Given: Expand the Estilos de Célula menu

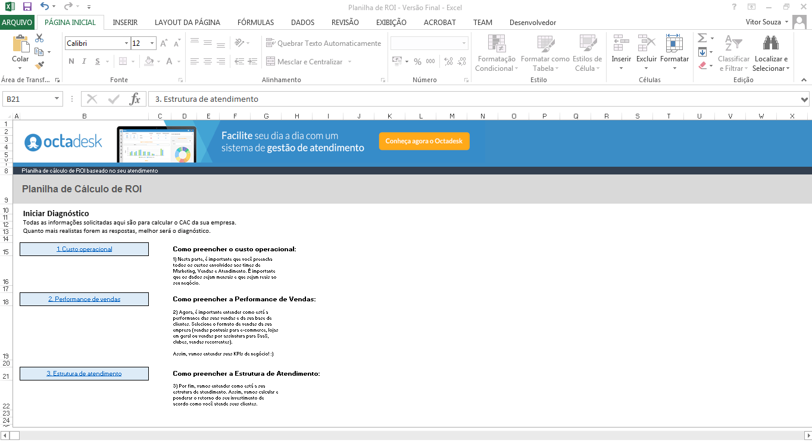Looking at the screenshot, I should click(587, 53).
